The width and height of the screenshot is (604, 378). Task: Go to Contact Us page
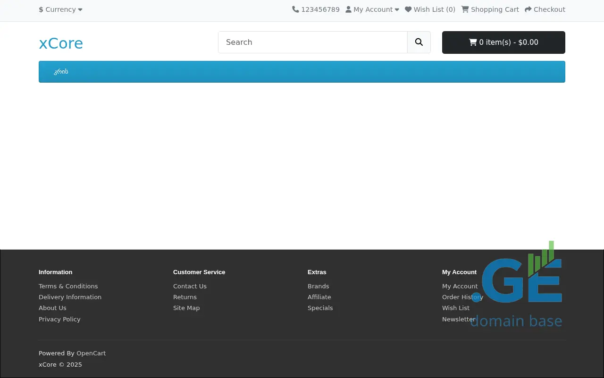[190, 286]
